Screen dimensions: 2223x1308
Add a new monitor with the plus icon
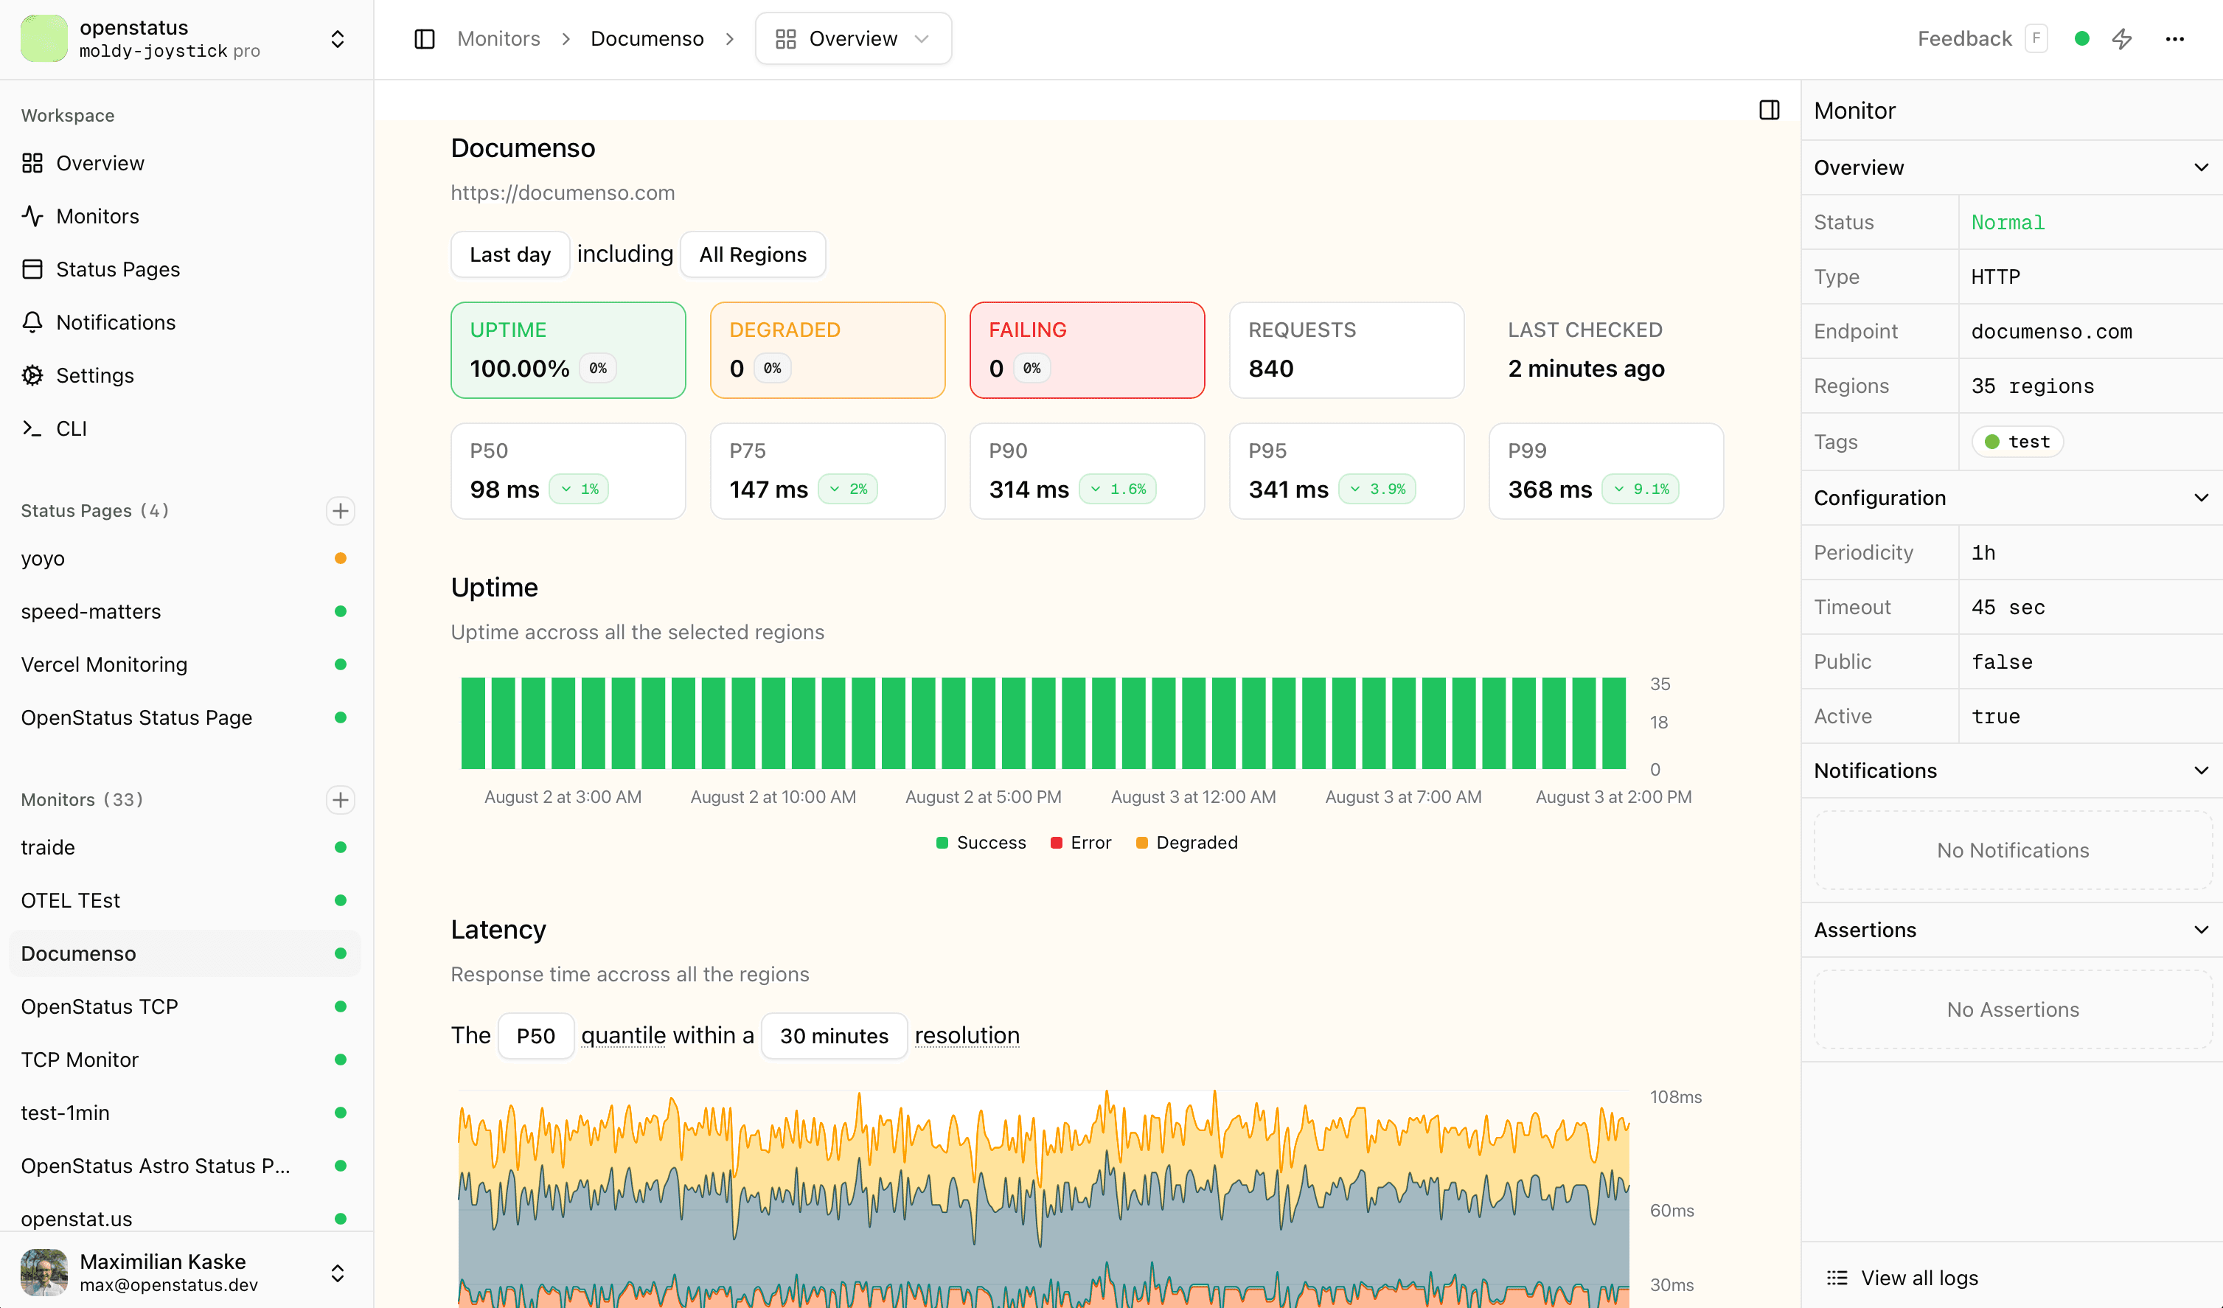coord(341,800)
